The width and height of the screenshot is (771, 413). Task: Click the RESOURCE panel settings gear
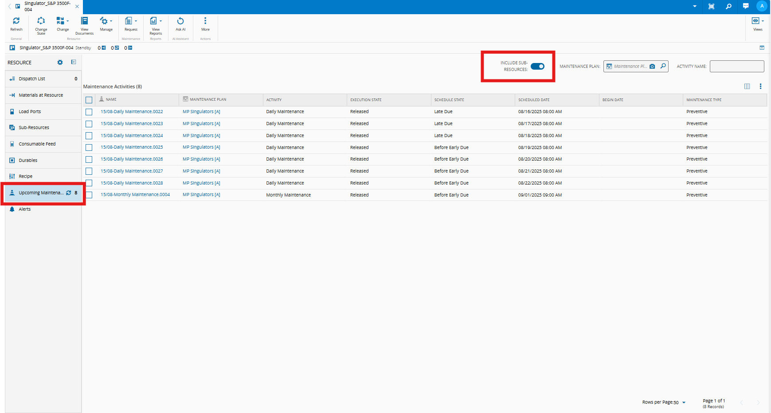(x=60, y=63)
